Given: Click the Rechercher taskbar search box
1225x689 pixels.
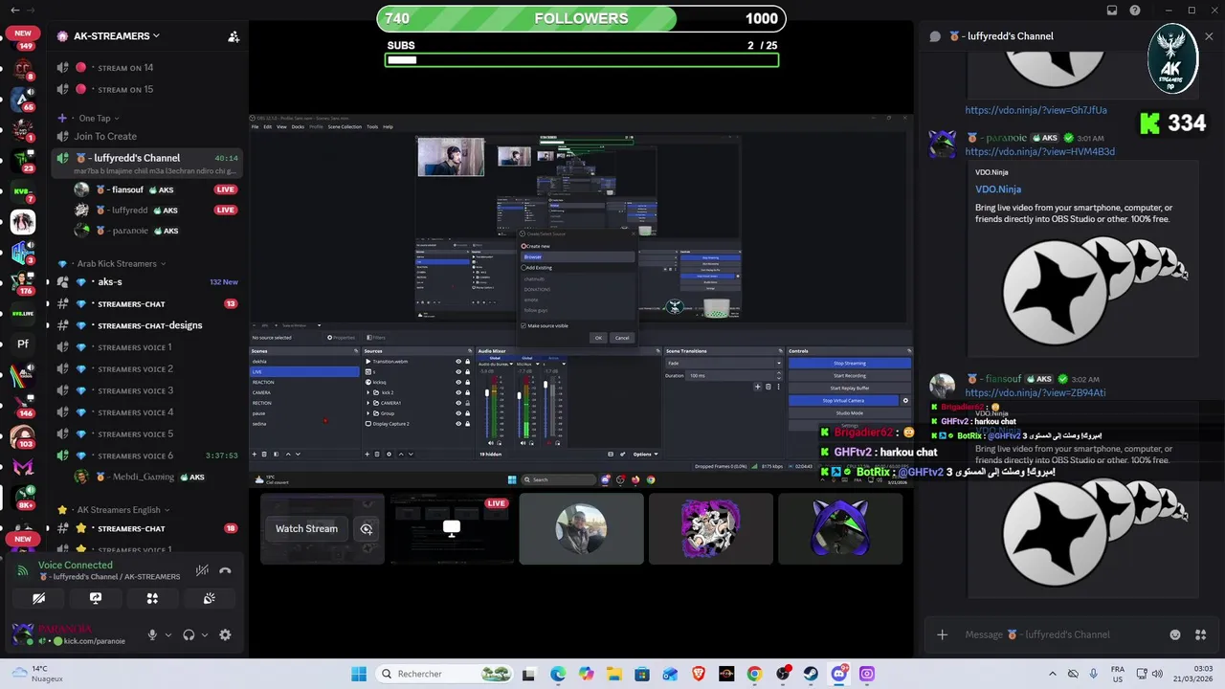Looking at the screenshot, I should click(446, 674).
